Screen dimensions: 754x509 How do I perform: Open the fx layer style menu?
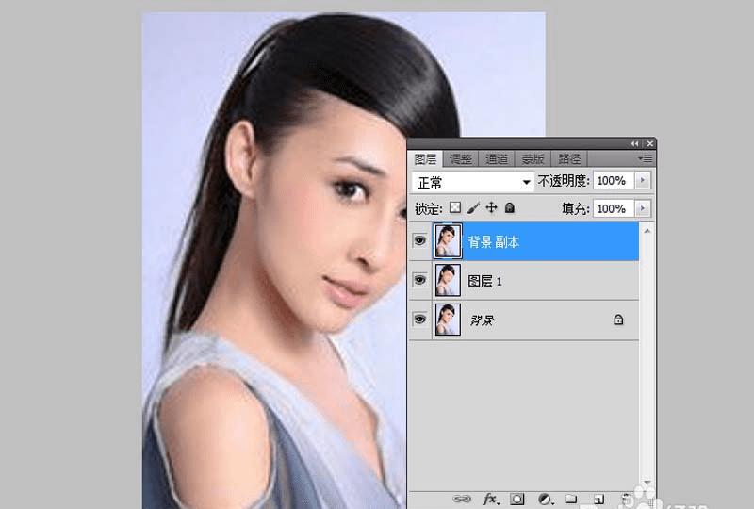(490, 500)
